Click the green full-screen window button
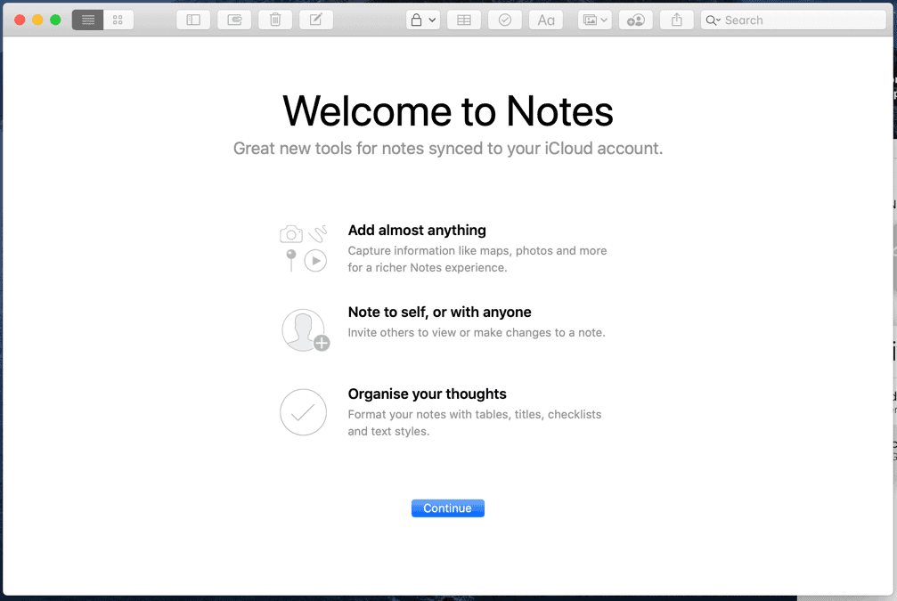The image size is (897, 601). (55, 20)
